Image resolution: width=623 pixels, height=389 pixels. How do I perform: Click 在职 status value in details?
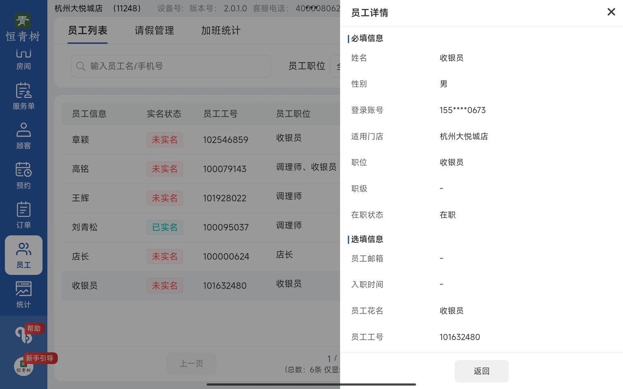pyautogui.click(x=448, y=215)
